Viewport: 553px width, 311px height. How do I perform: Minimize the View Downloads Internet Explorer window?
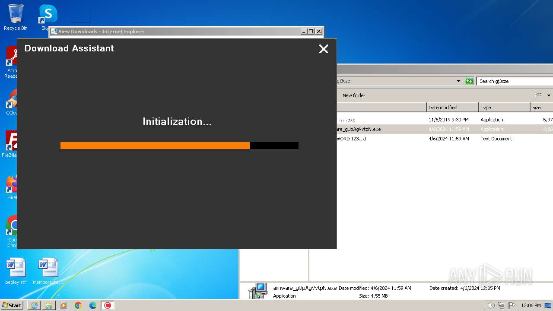tap(304, 32)
